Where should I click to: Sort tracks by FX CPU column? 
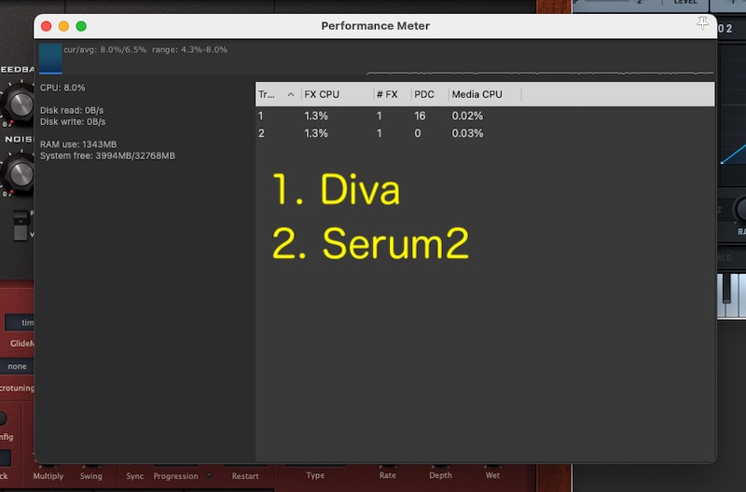coord(338,94)
